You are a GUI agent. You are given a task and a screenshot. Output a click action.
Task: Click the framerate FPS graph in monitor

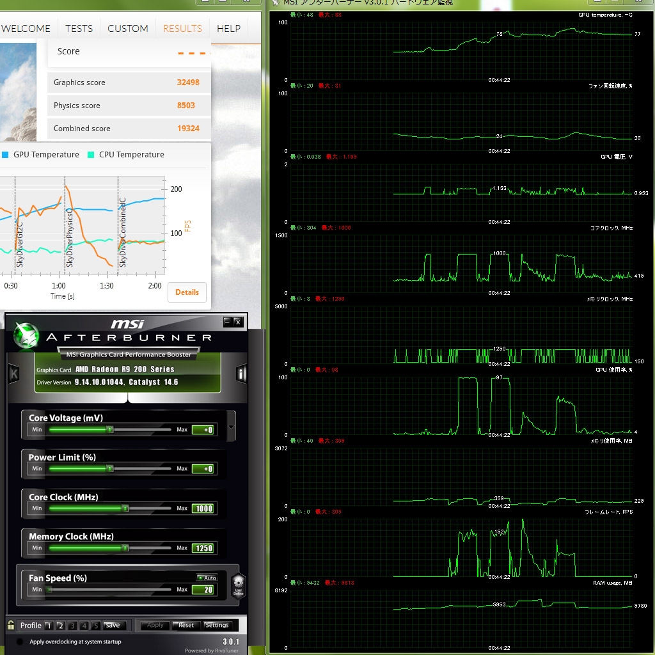[x=461, y=548]
